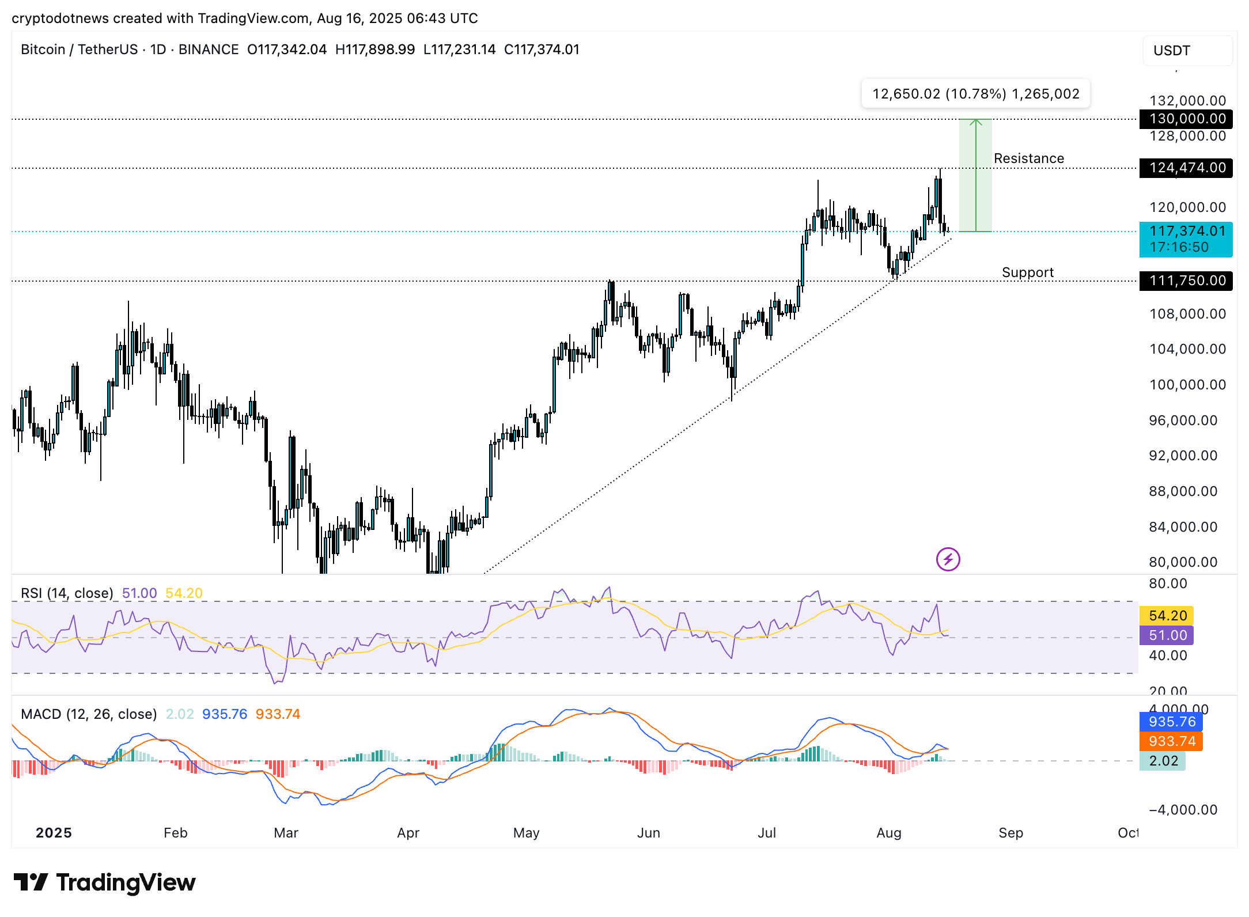Click the cryptodotnews TradingView attribution text
The image size is (1249, 917).
pyautogui.click(x=244, y=18)
